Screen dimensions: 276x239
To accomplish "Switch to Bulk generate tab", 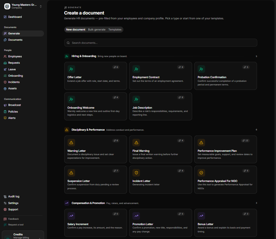I will (x=97, y=30).
